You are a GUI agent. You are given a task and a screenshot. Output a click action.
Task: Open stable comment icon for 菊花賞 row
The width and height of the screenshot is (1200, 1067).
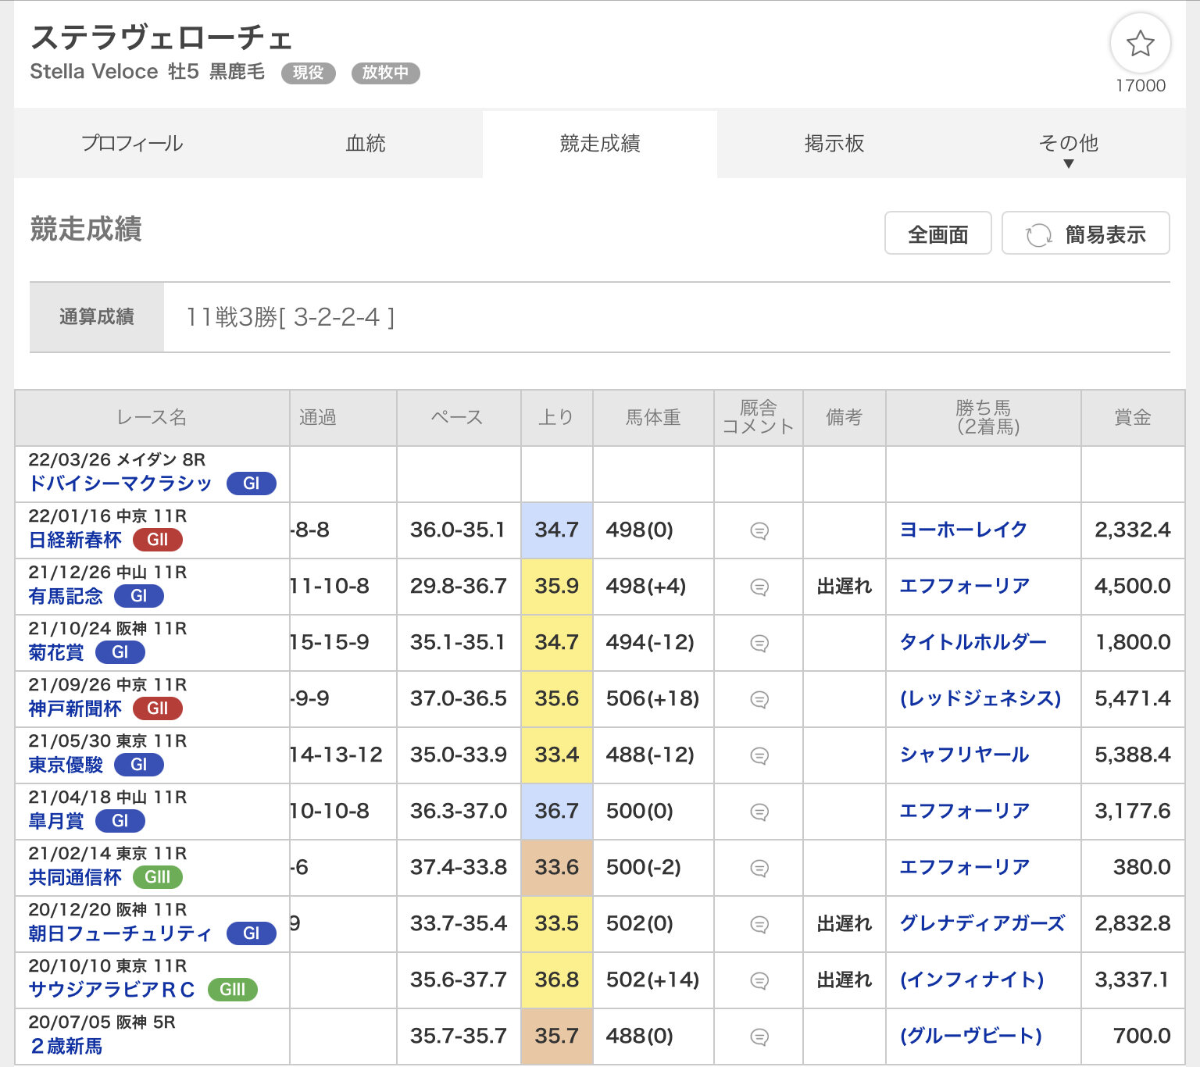click(x=759, y=644)
